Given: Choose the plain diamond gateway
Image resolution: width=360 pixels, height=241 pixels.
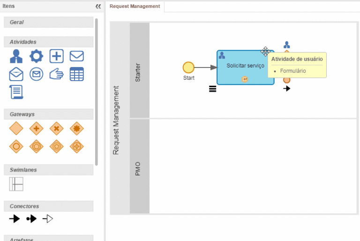Looking at the screenshot, I should tap(16, 128).
